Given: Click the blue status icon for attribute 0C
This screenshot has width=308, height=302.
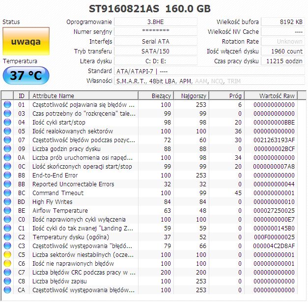Looking at the screenshot, I should pos(7,166).
